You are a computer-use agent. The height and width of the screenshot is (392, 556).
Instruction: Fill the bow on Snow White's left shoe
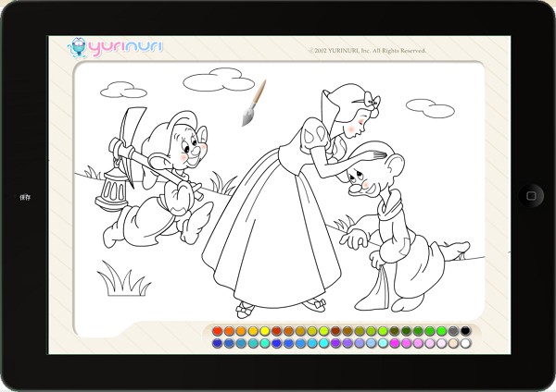pyautogui.click(x=245, y=309)
